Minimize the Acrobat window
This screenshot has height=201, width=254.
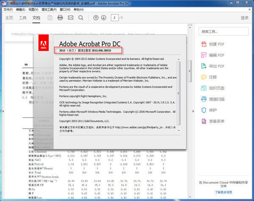231,3
